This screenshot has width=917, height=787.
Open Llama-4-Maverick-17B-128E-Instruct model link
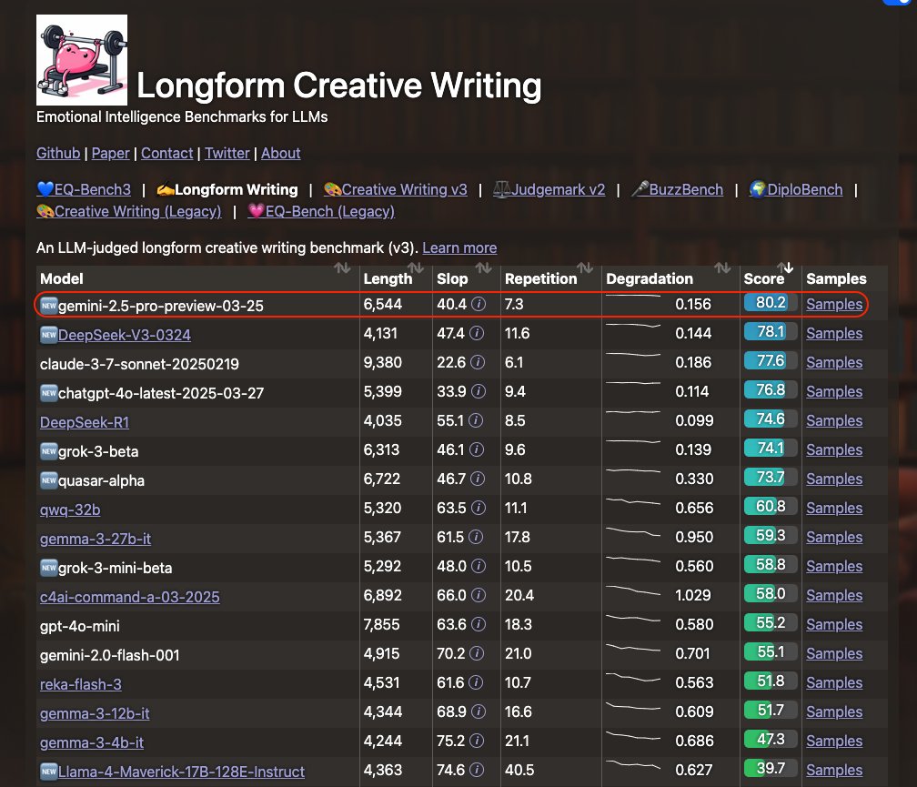click(181, 772)
